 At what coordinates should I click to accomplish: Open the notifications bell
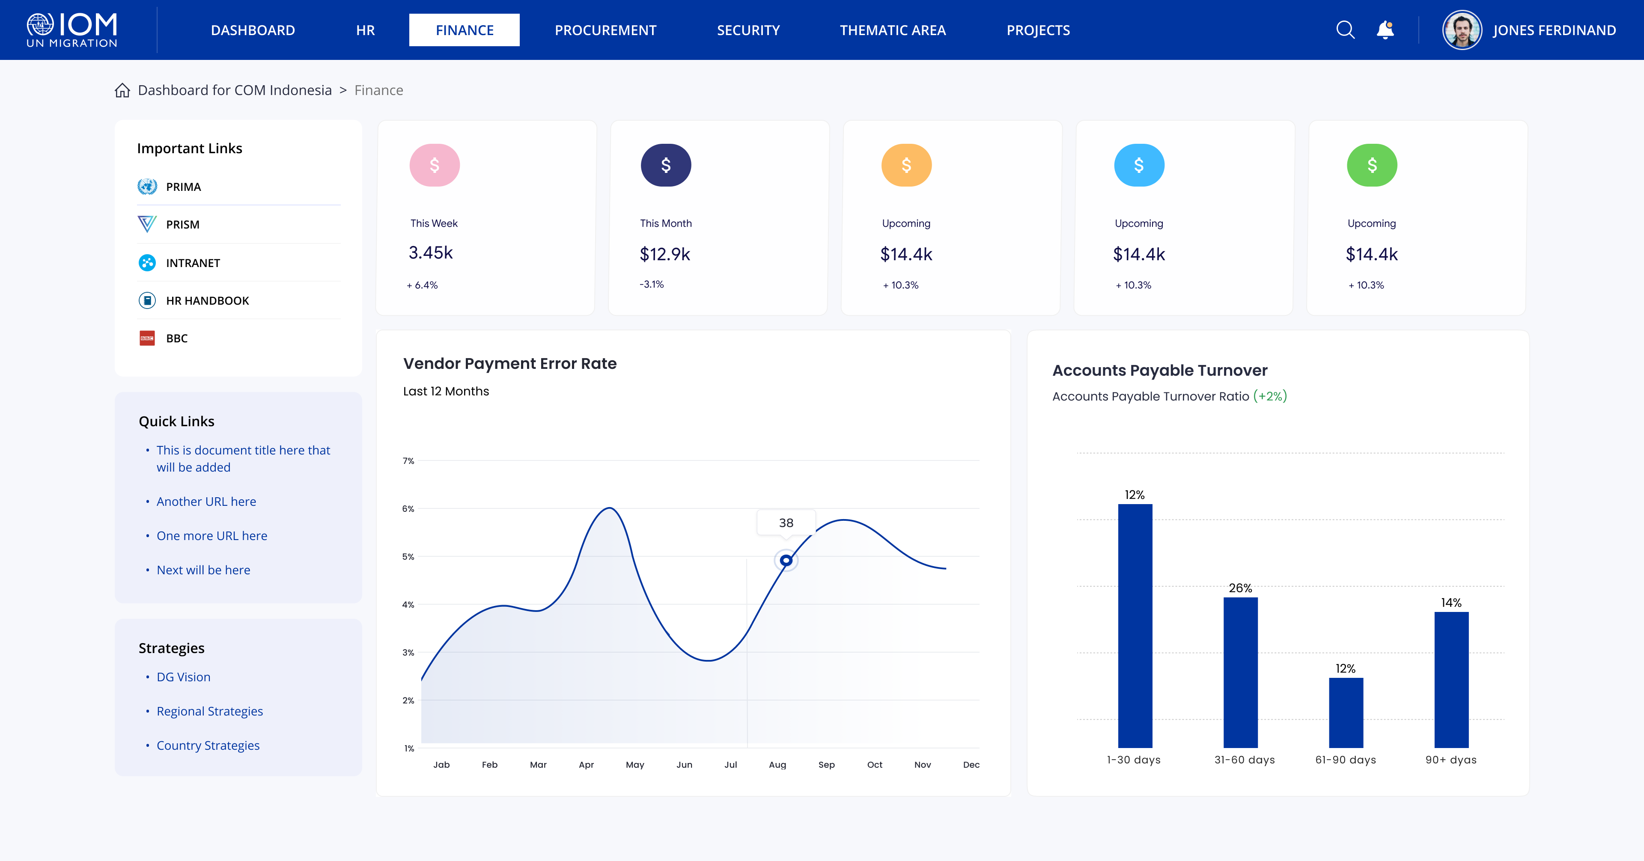click(1385, 30)
